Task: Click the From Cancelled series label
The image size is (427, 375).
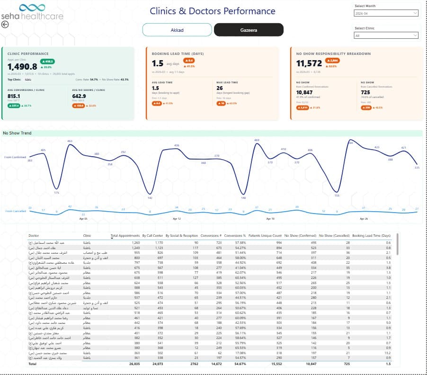Action: click(16, 211)
